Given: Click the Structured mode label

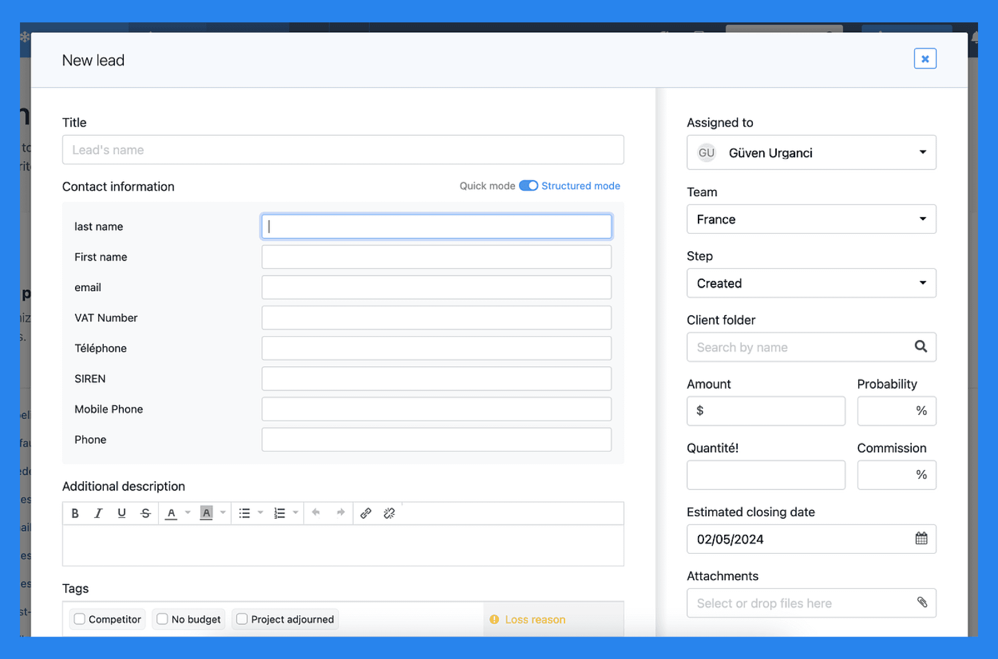Looking at the screenshot, I should tap(580, 186).
